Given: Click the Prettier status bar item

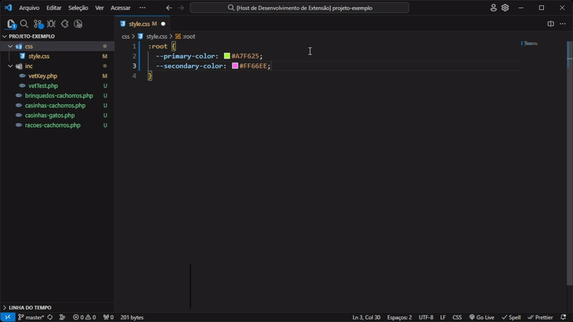Looking at the screenshot, I should (541, 317).
